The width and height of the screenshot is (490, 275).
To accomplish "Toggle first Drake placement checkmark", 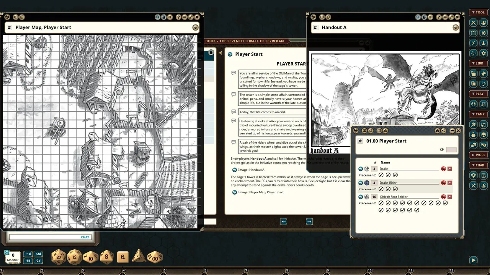I will tap(381, 175).
